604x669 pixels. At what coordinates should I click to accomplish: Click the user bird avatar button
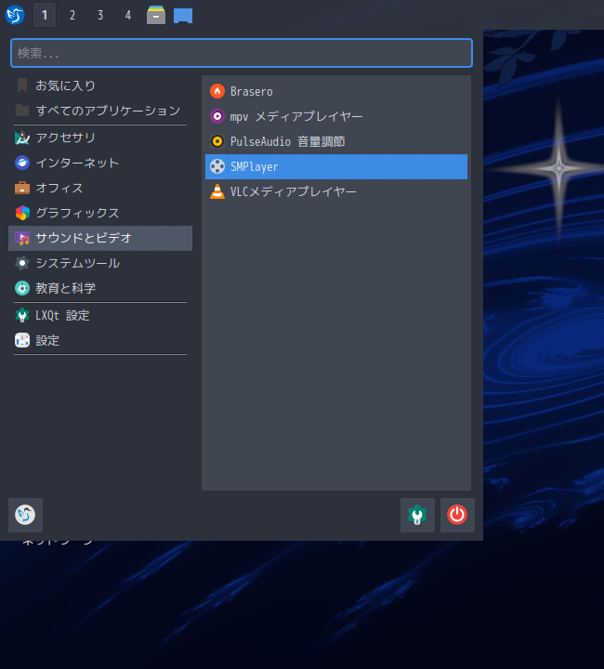click(x=26, y=515)
